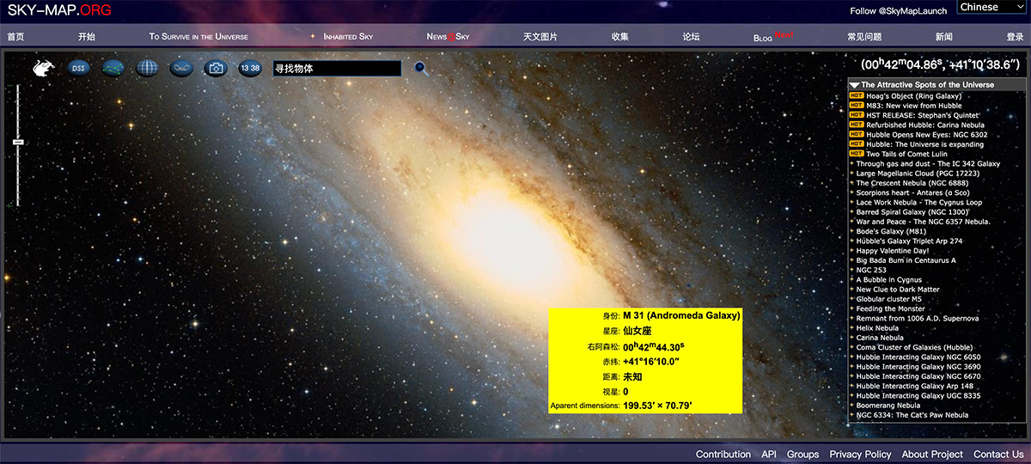Select NGC 6334: The Cat's Paw Nebula
Viewport: 1031px width, 464px height.
pyautogui.click(x=912, y=415)
